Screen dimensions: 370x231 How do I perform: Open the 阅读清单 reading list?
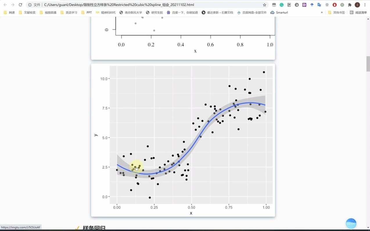click(x=358, y=12)
